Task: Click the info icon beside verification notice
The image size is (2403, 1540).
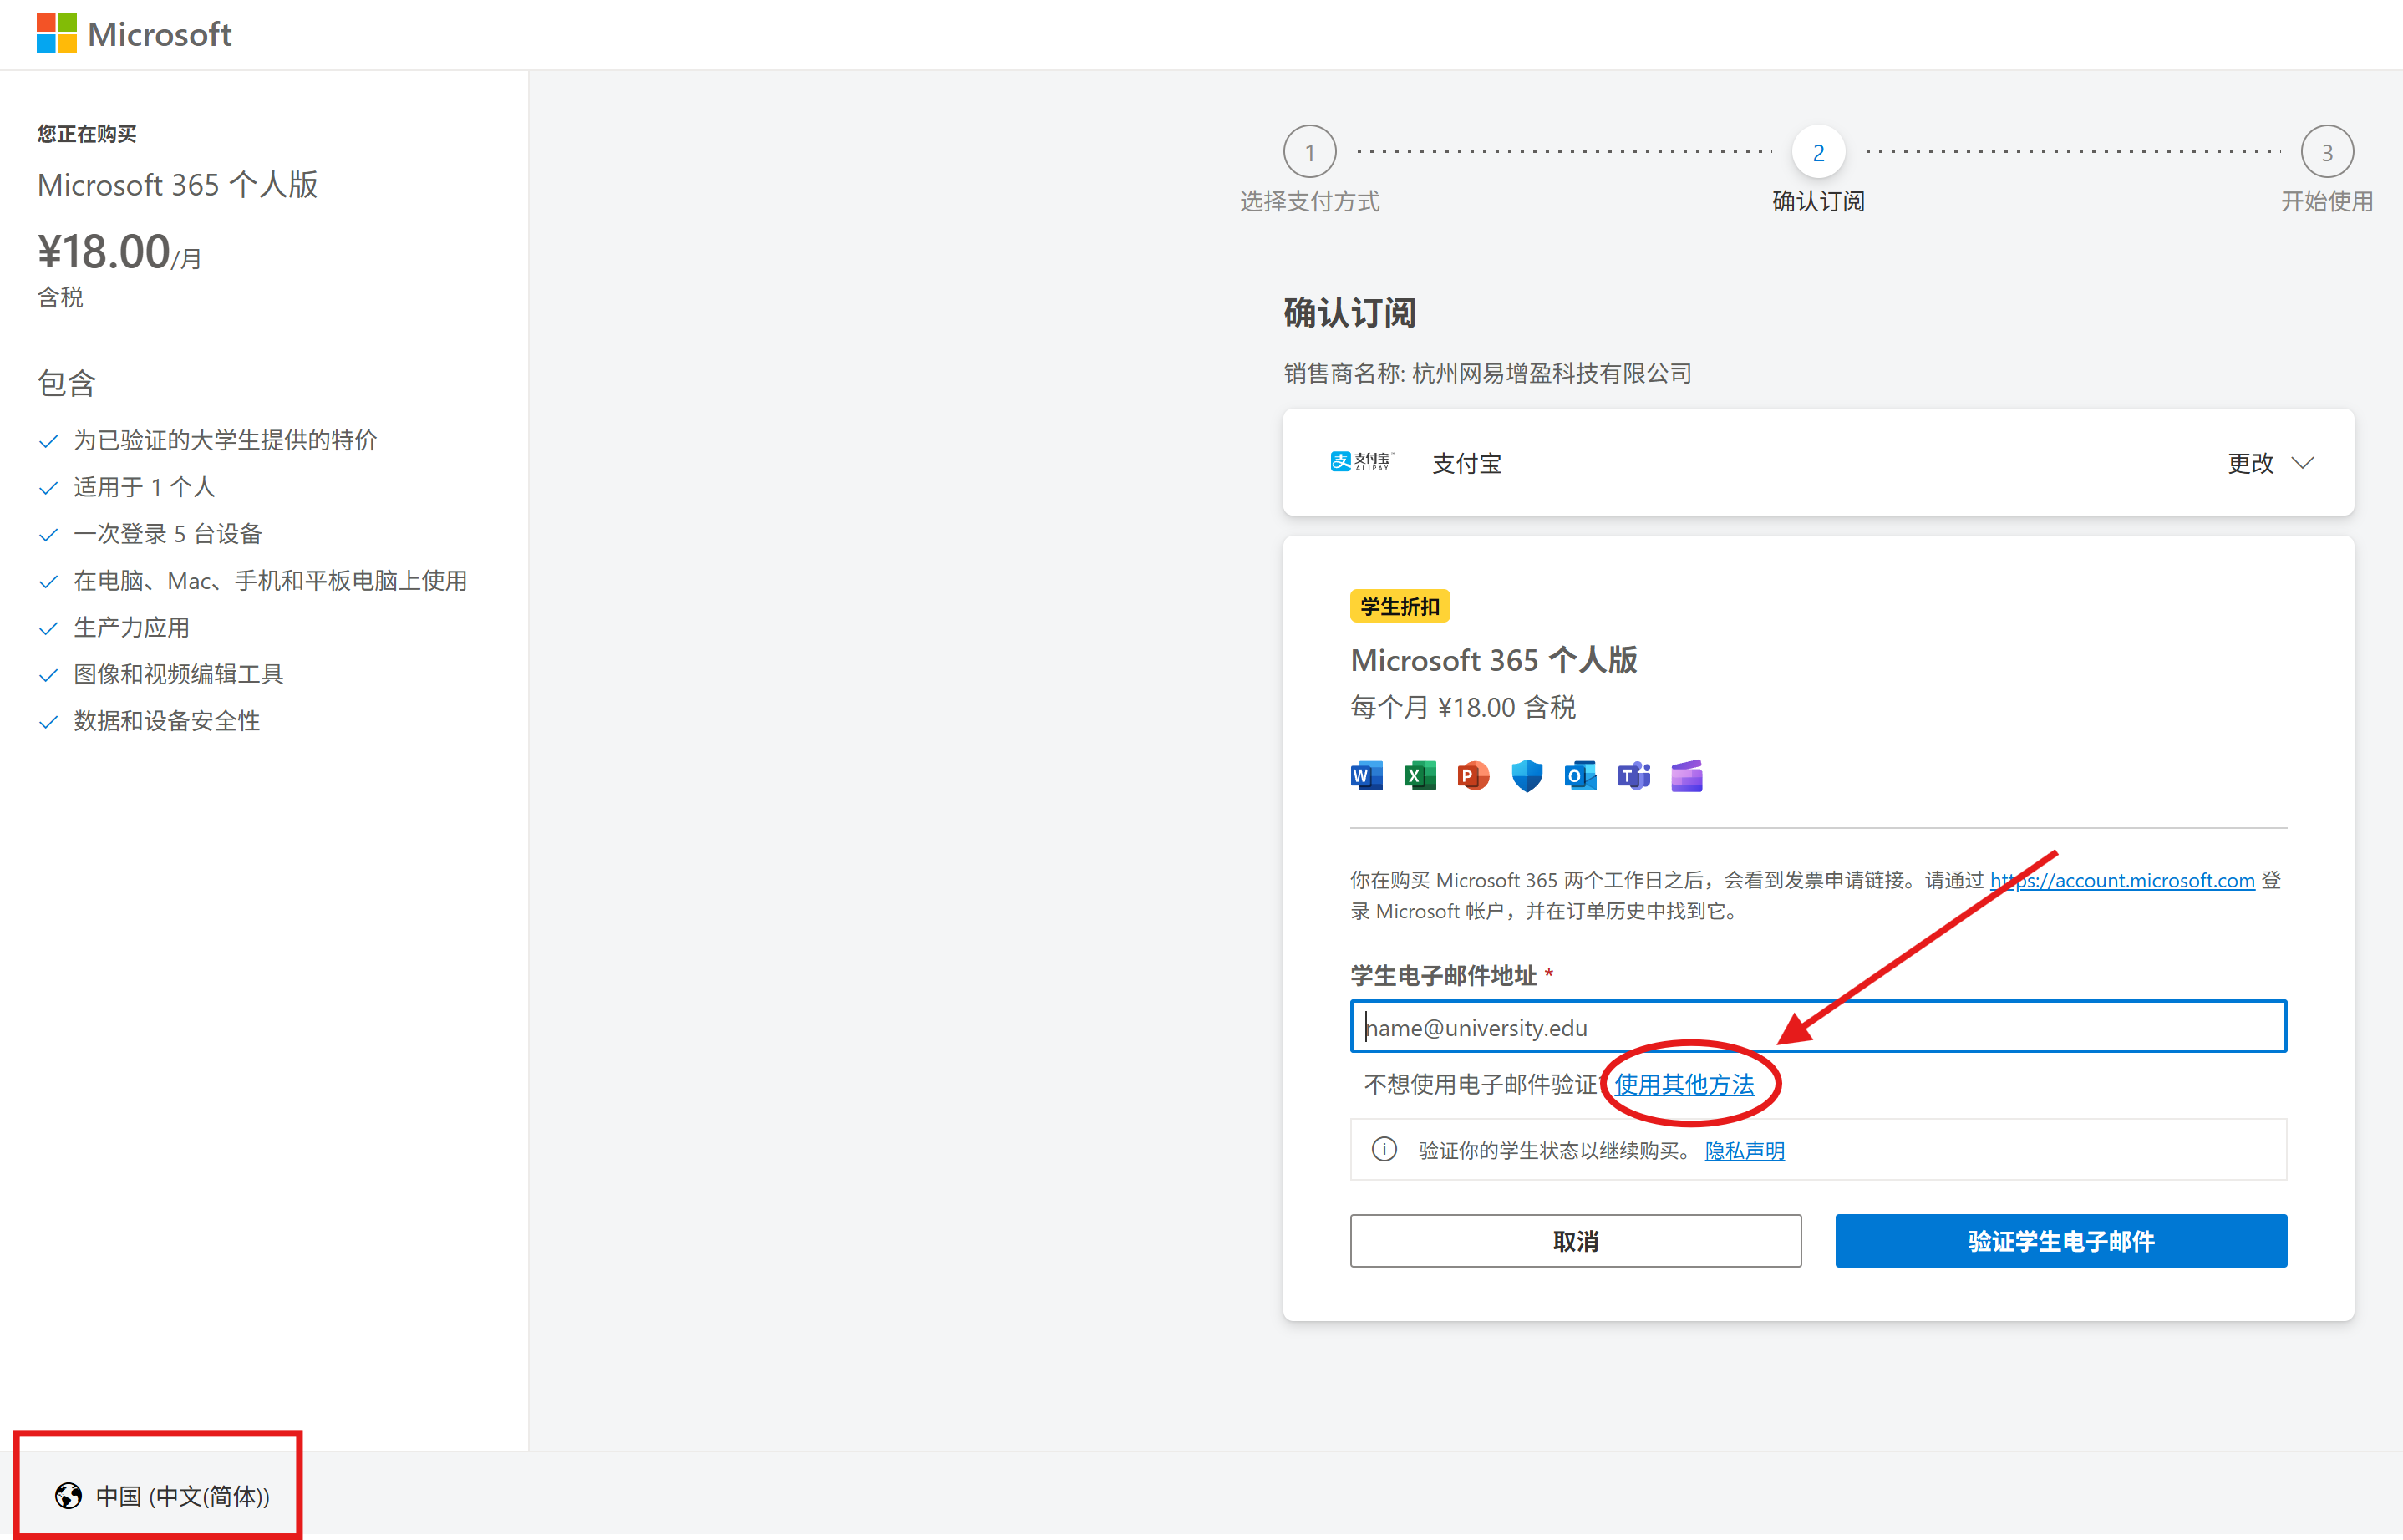Action: click(1384, 1150)
